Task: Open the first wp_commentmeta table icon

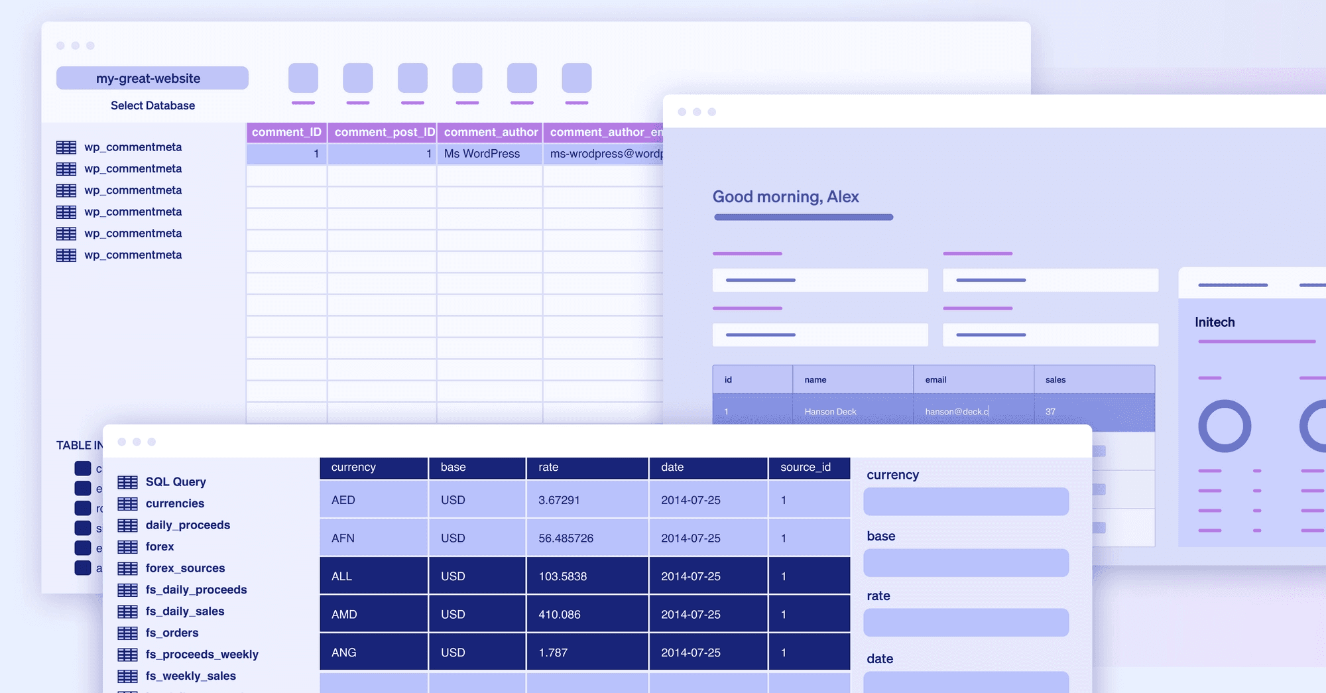Action: 66,147
